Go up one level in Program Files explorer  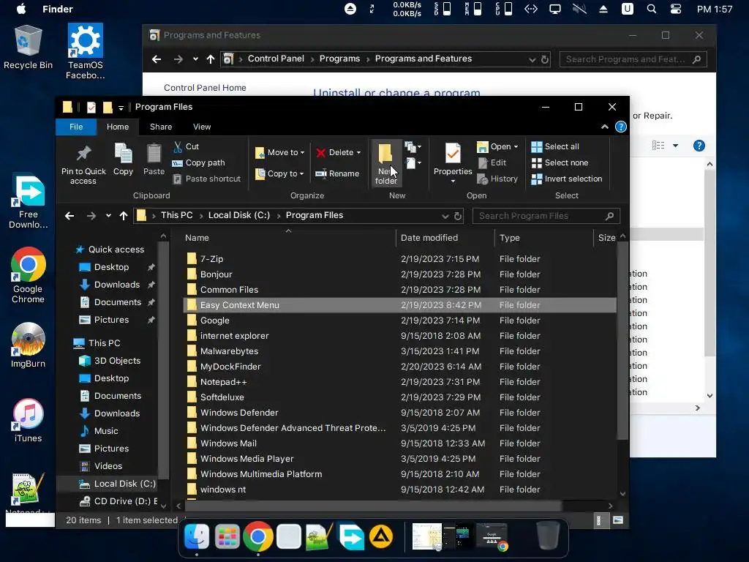124,216
